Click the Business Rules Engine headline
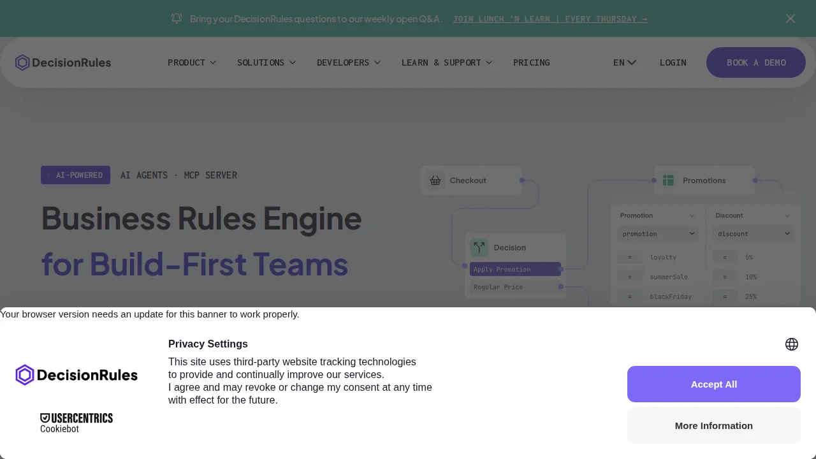This screenshot has height=459, width=816. coord(201,218)
